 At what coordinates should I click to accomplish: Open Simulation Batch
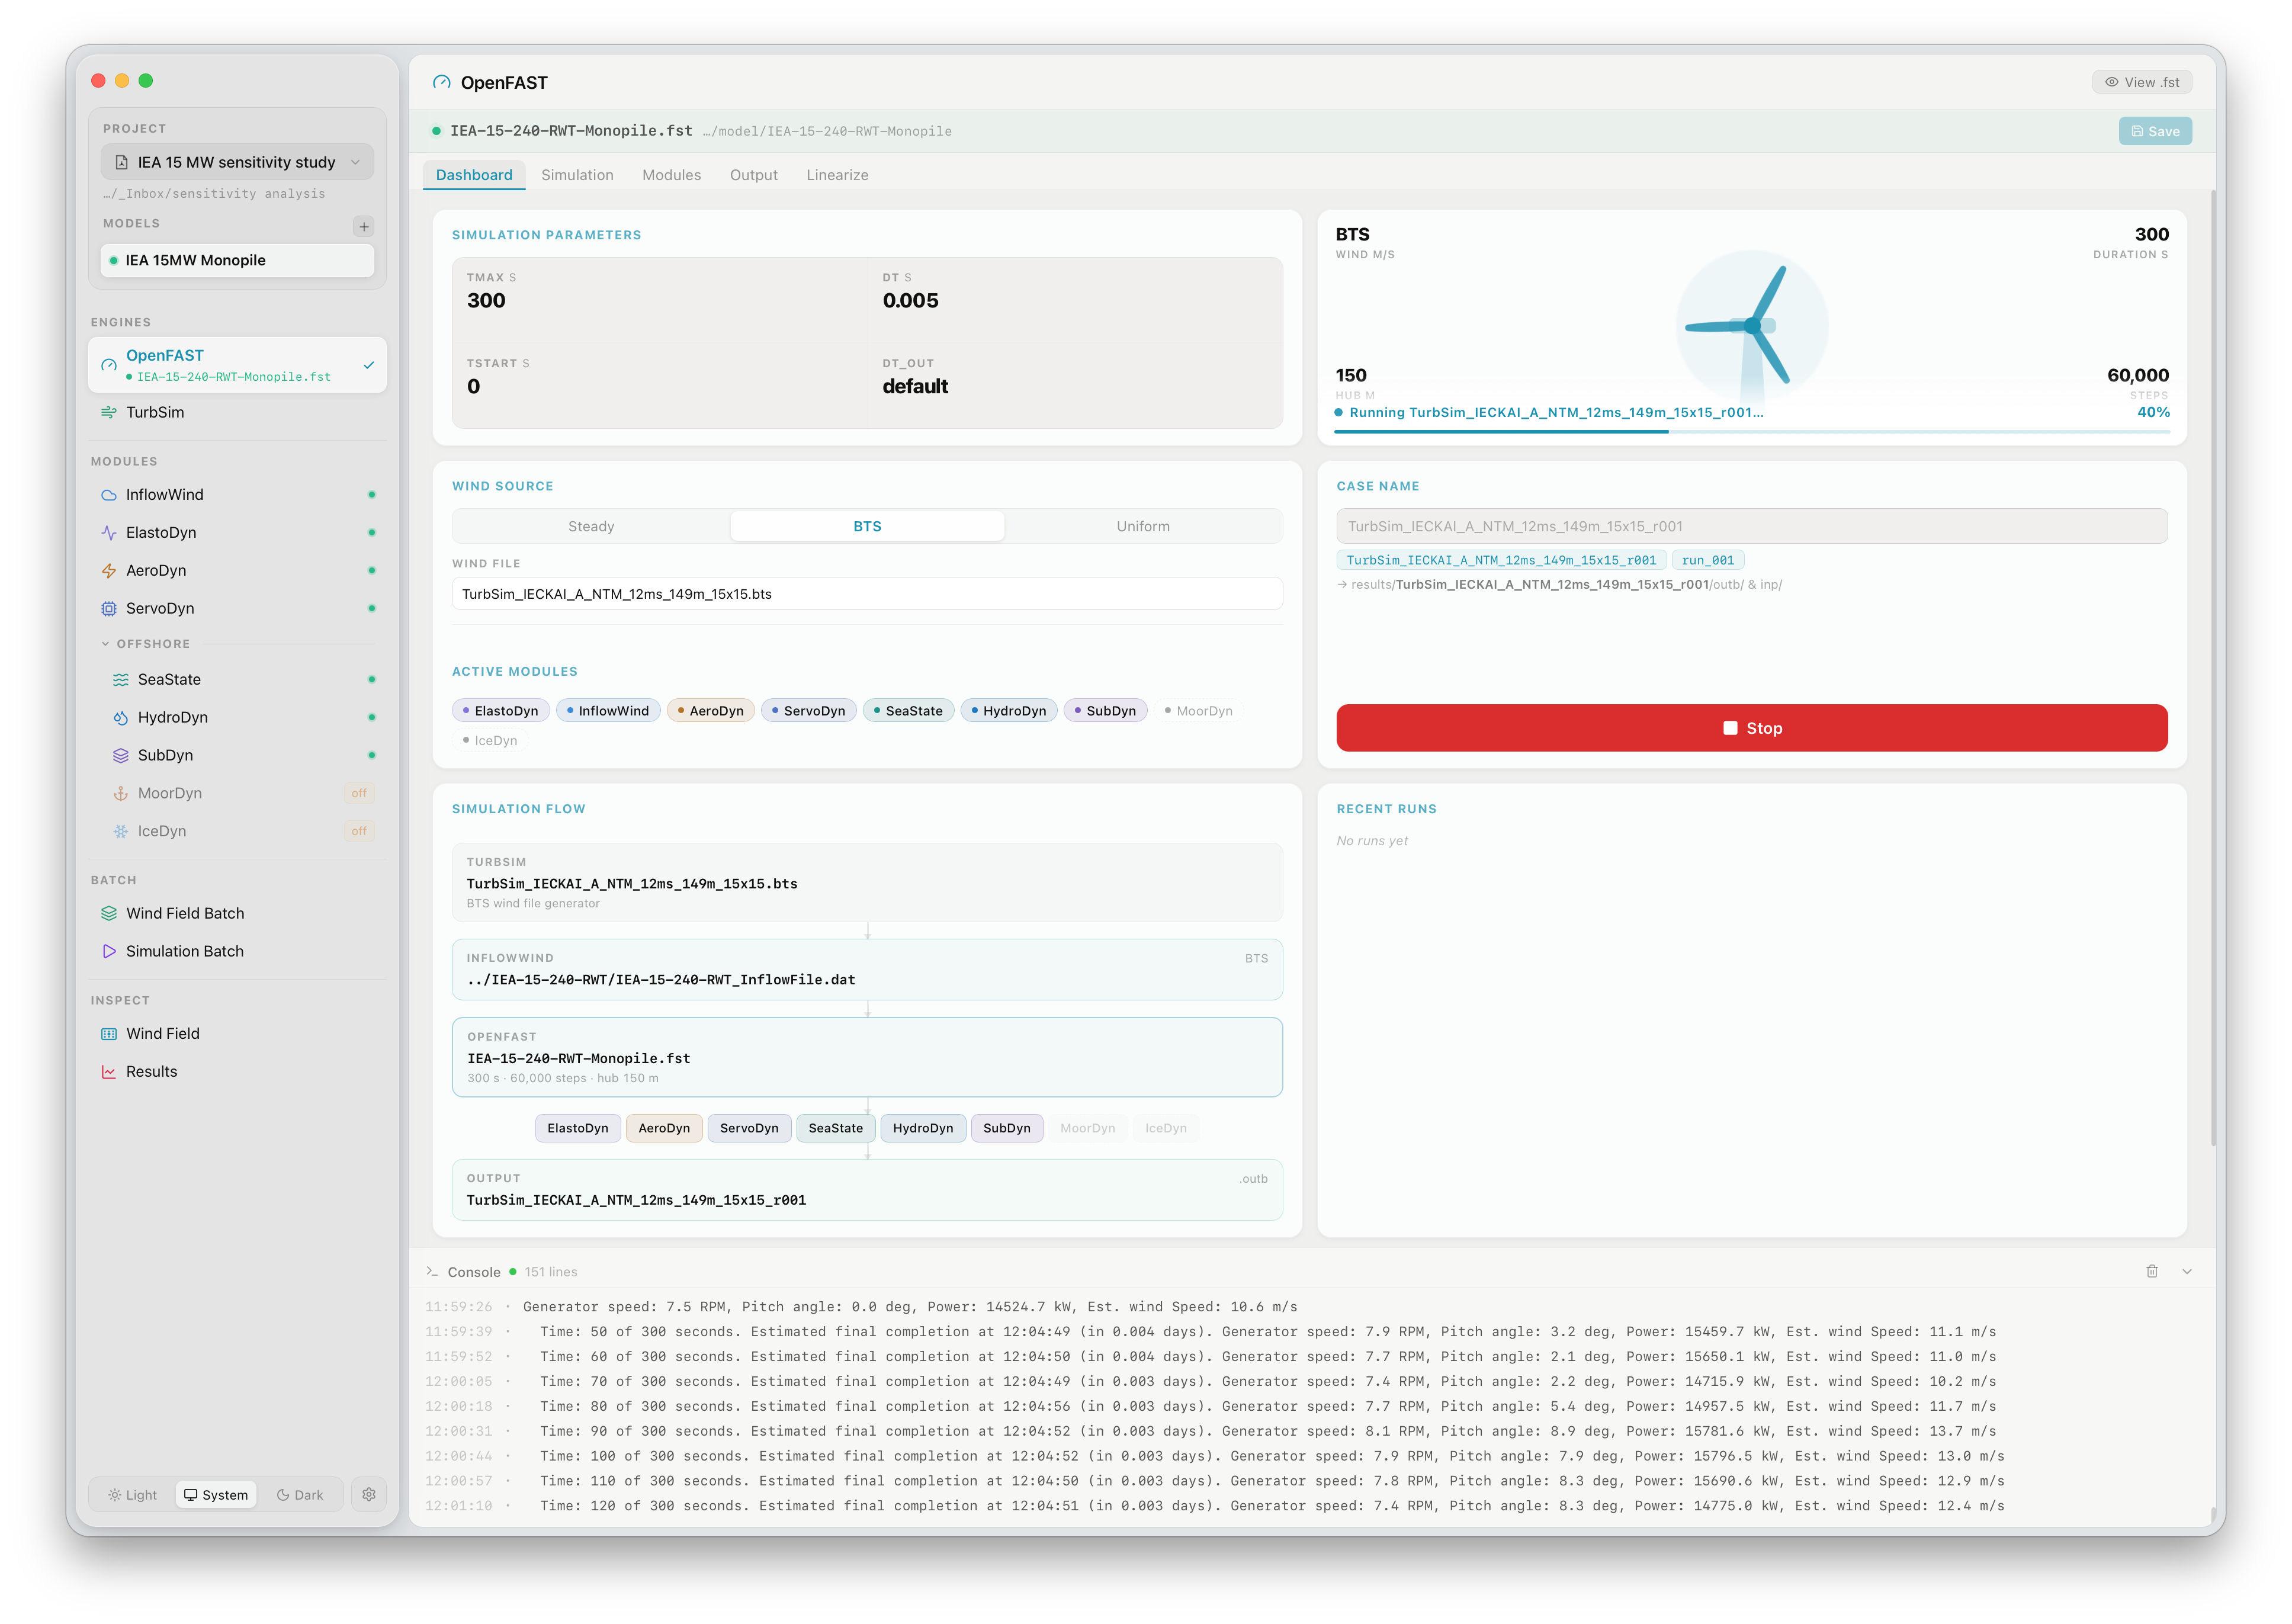(237, 952)
